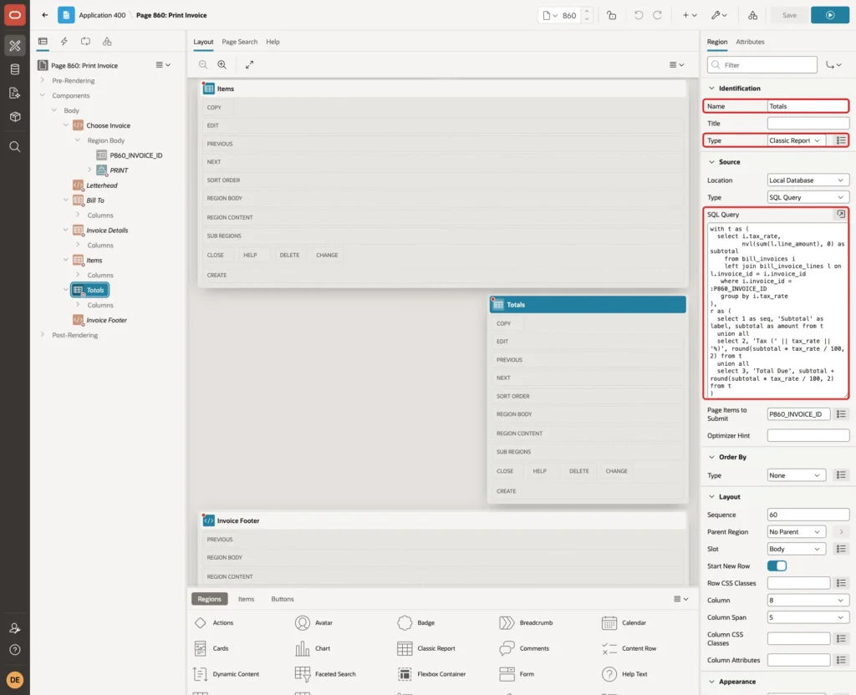Select the Faceted Search gallery region
The width and height of the screenshot is (856, 695).
tap(325, 674)
